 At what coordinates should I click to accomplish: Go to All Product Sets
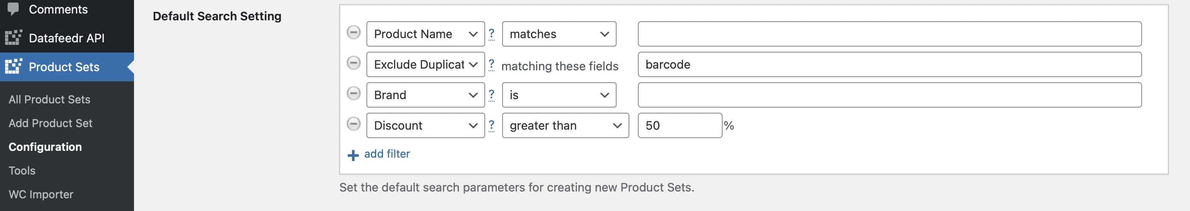click(50, 99)
